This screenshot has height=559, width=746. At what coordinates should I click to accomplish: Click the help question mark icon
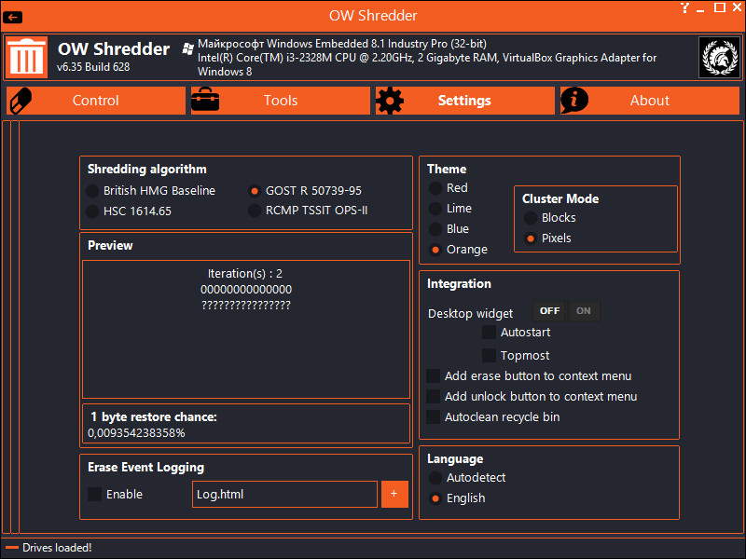tap(684, 7)
